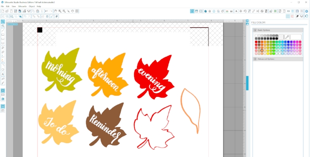This screenshot has height=157, width=310.
Task: Click the Fit to Page grid icon
Action: 77,11
